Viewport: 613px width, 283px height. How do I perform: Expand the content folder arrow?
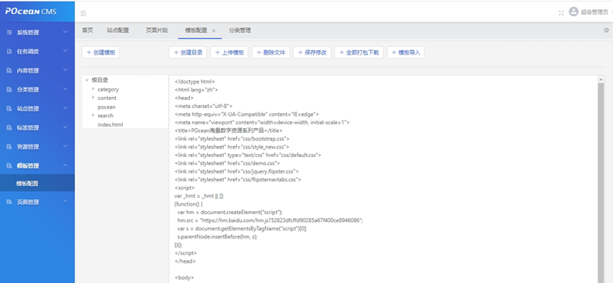(x=93, y=97)
